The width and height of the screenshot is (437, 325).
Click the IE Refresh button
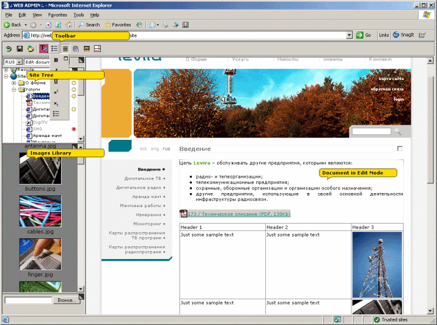(58, 25)
